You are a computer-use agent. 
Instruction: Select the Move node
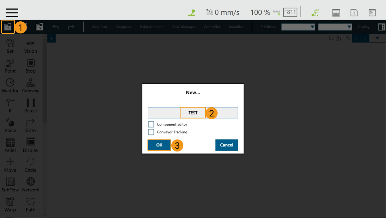10,165
